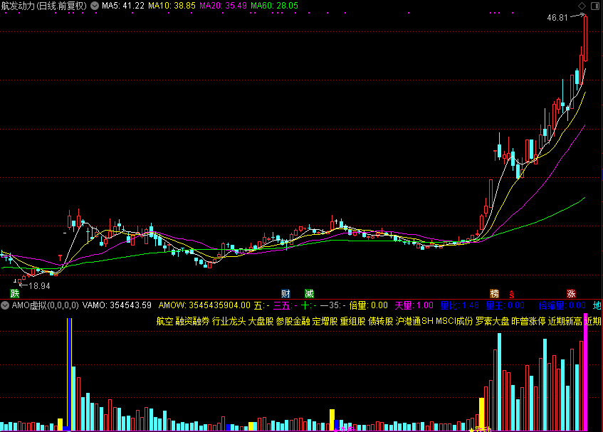Select the 沪港通SH tag
603x432 pixels.
tap(414, 321)
